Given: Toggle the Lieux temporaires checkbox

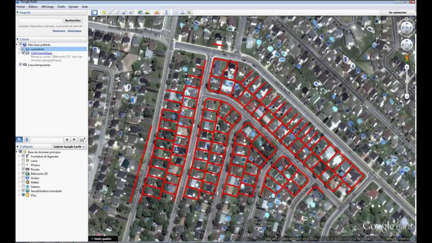Looking at the screenshot, I should point(21,65).
